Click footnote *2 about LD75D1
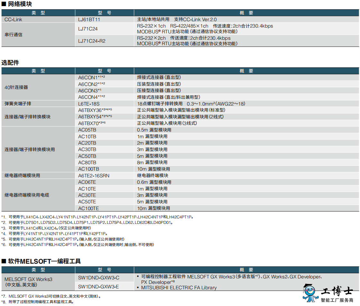Image resolution: width=360 pixels, height=306 pixels. pos(87,223)
